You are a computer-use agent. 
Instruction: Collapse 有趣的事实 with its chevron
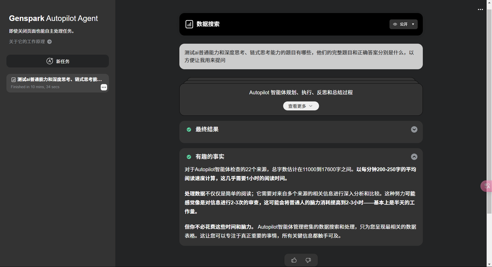(414, 157)
